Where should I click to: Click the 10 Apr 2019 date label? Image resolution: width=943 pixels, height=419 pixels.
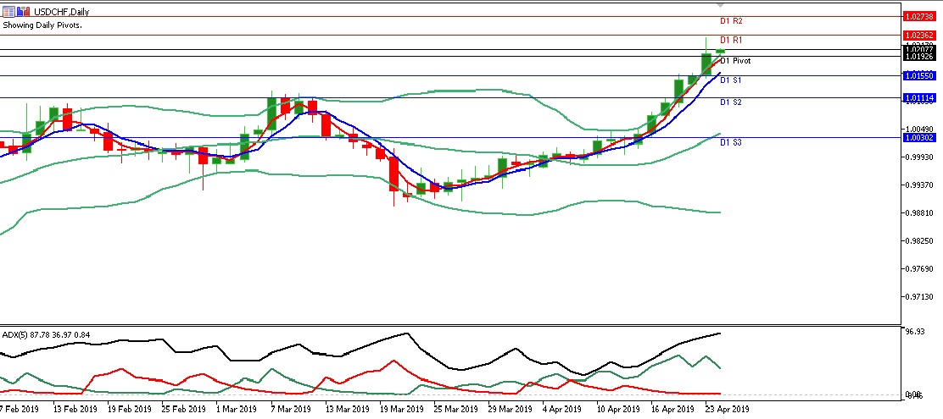point(618,410)
